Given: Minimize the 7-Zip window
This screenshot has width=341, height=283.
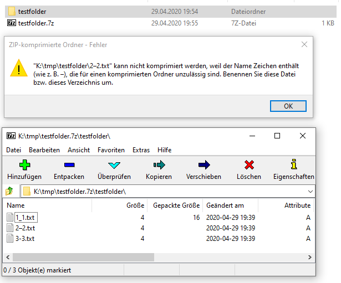Looking at the screenshot, I should click(252, 136).
